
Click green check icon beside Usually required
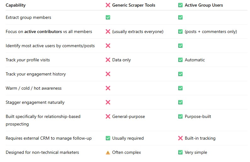click(108, 138)
